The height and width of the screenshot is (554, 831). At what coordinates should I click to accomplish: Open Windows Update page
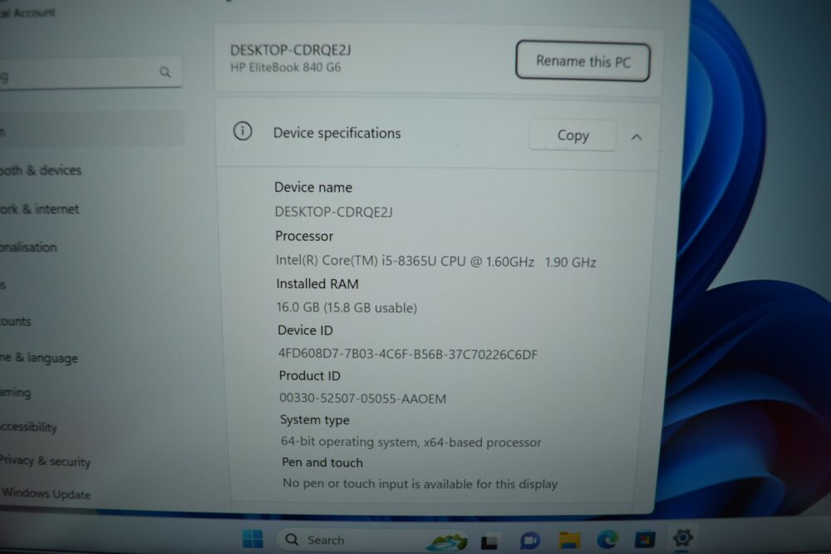pos(47,493)
